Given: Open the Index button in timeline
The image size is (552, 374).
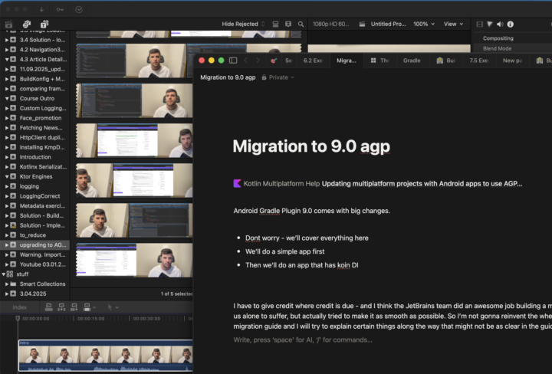Looking at the screenshot, I should tap(20, 307).
